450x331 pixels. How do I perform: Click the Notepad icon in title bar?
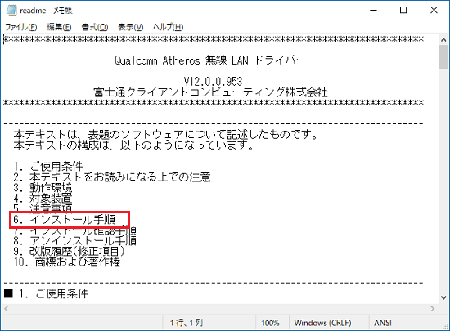pos(11,11)
